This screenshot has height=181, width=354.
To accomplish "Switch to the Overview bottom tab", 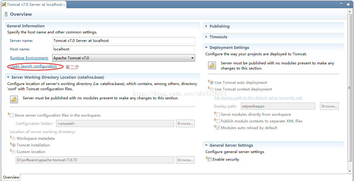I will (11, 177).
